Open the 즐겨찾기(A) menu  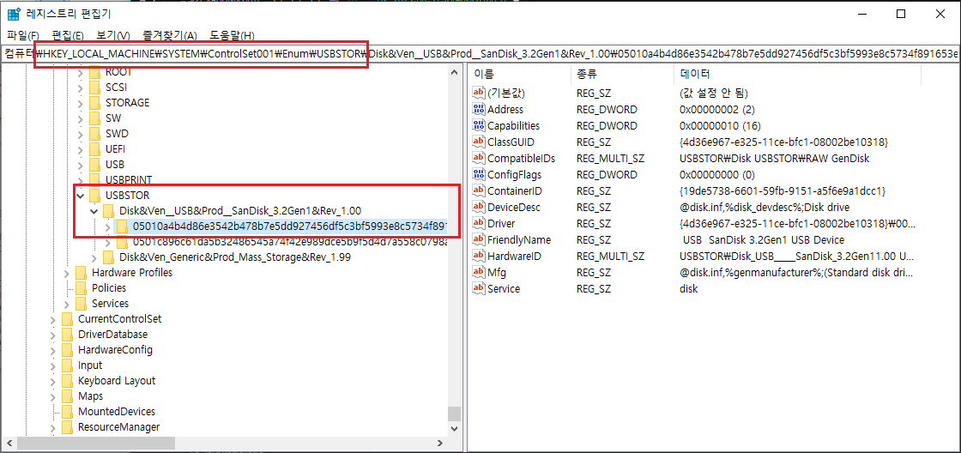point(170,35)
